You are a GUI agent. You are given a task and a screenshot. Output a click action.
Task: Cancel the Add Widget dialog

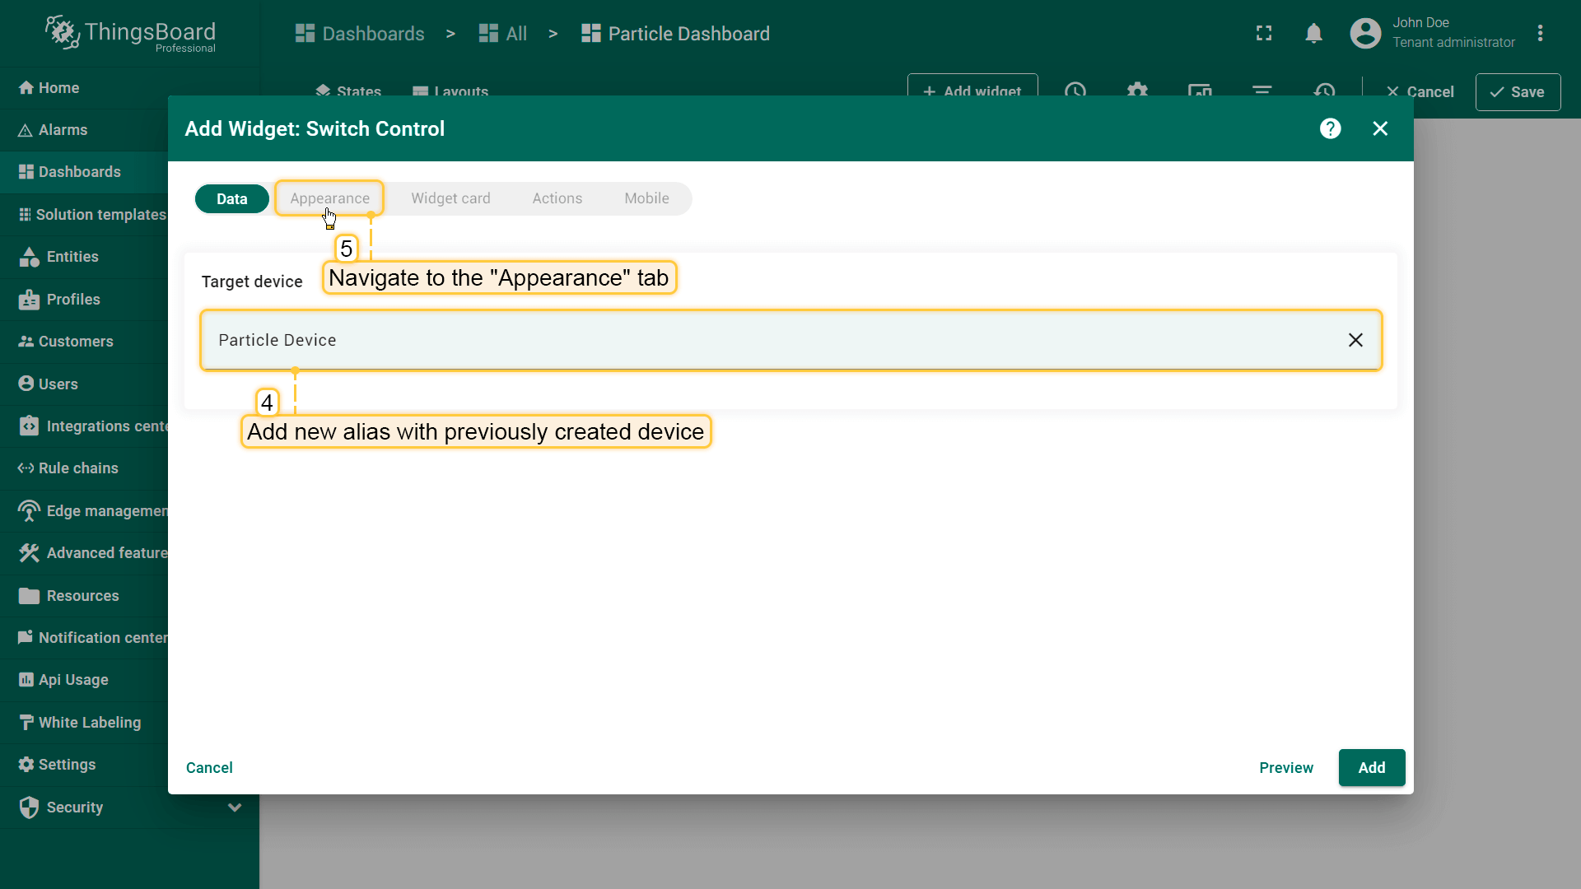[x=209, y=767]
